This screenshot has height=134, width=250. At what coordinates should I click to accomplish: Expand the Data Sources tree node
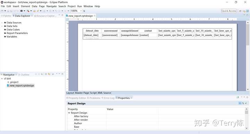[x=2, y=23]
